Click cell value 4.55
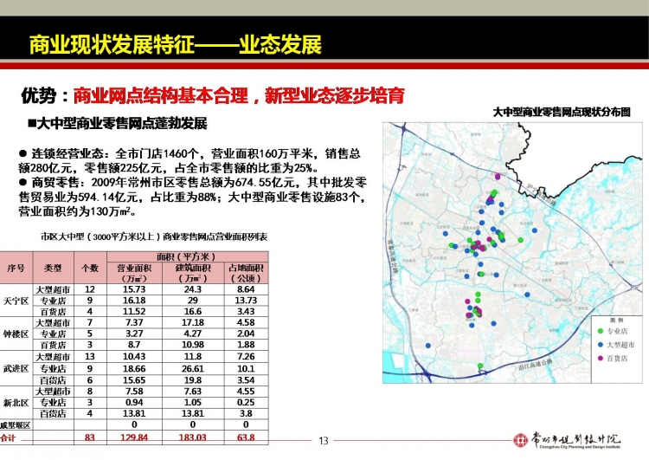The height and width of the screenshot is (460, 649). [x=246, y=392]
